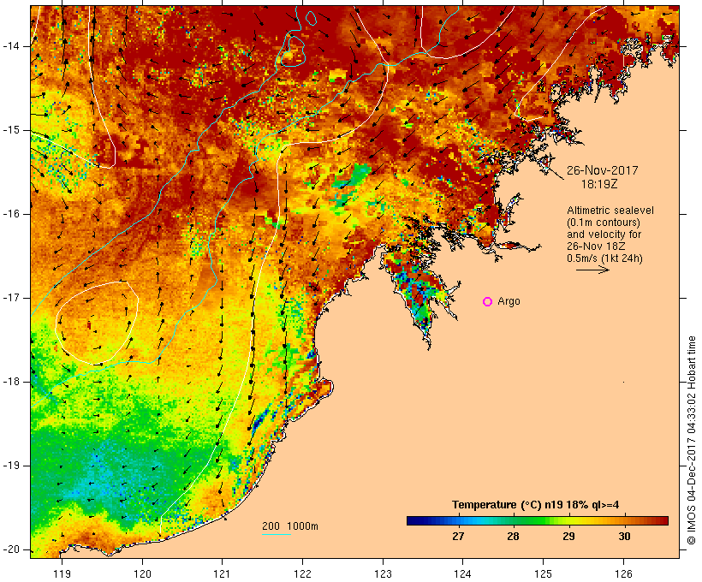Click the colorbar tick label 27

tap(458, 536)
